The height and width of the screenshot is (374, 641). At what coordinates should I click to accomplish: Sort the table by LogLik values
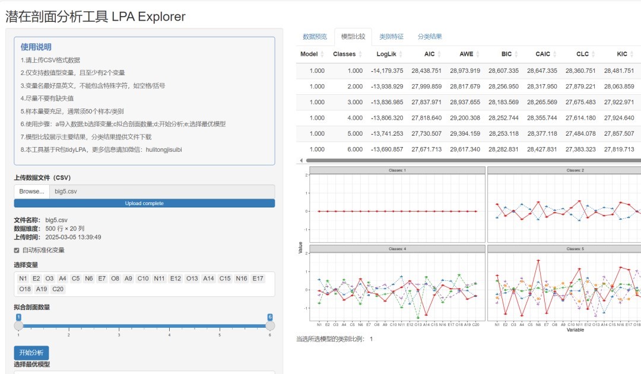tap(408, 54)
